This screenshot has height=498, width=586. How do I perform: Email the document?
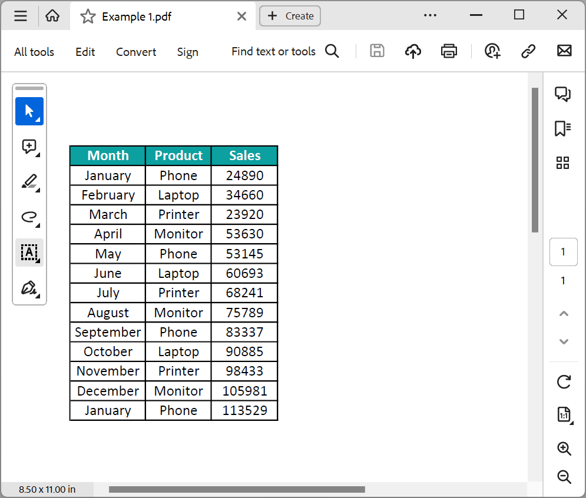[564, 51]
